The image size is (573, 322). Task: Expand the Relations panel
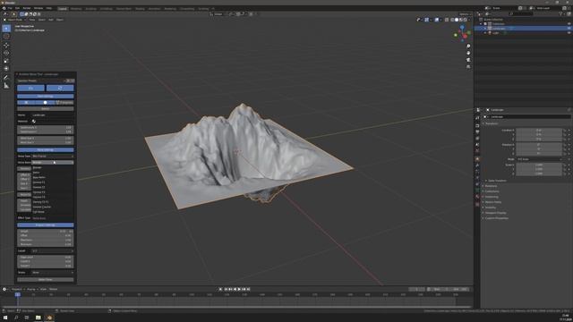(491, 186)
